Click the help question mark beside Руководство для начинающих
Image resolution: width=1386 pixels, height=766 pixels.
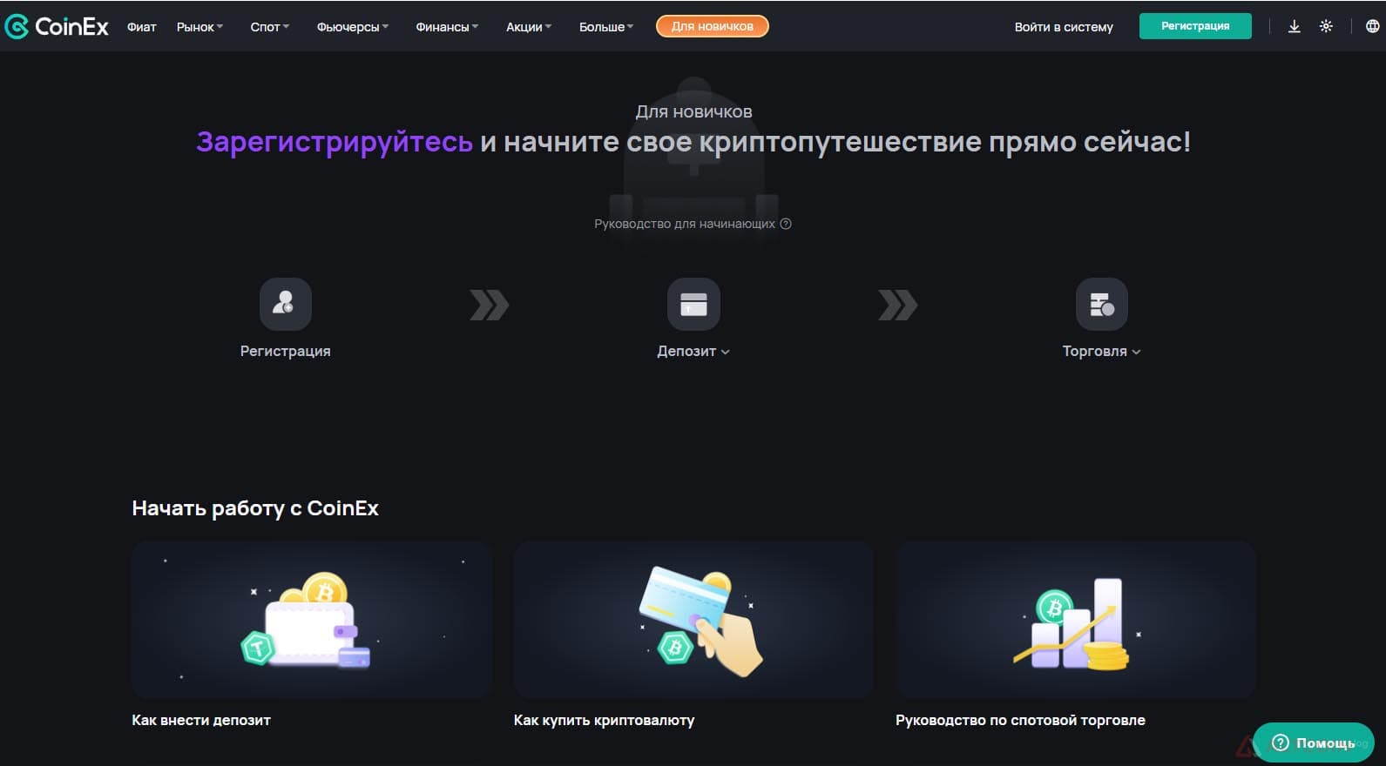click(x=786, y=224)
